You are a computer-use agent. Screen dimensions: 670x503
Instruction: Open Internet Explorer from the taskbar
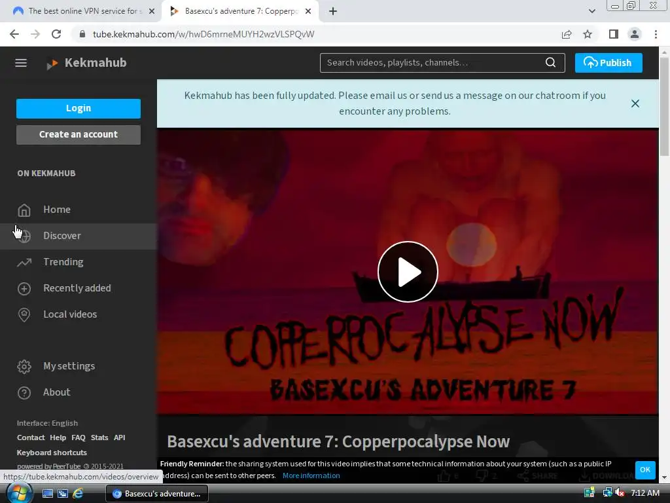click(78, 494)
